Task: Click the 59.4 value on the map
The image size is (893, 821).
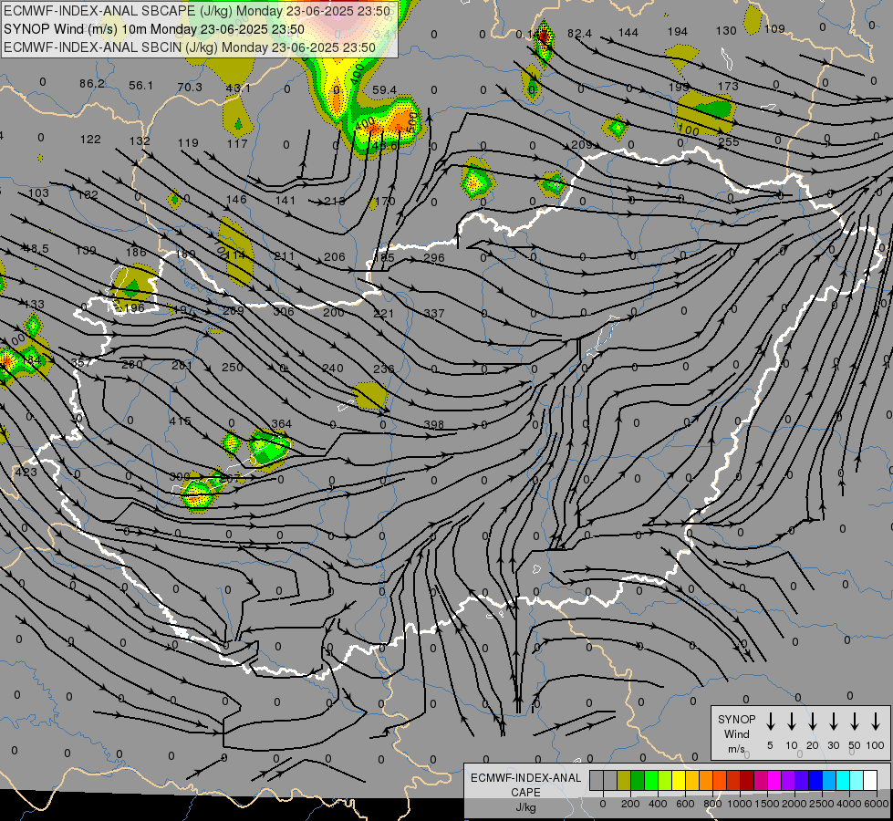Action: pos(384,90)
